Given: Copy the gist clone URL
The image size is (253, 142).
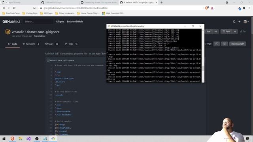Looking at the screenshot, I should (x=217, y=44).
